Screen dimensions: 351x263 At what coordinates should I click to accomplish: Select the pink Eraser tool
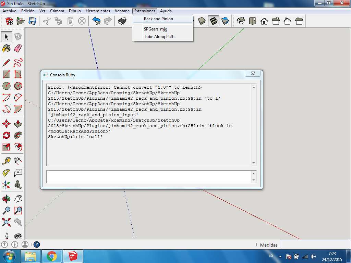tap(18, 48)
